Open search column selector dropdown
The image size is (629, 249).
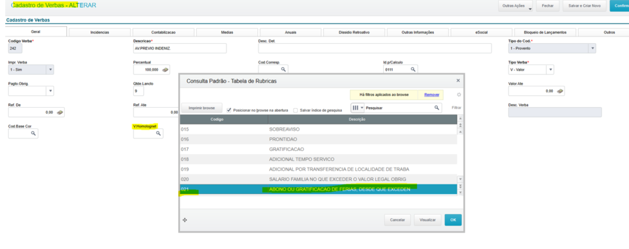pos(358,108)
